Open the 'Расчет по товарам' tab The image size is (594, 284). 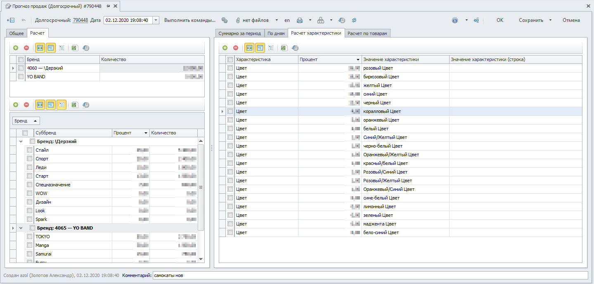[367, 33]
